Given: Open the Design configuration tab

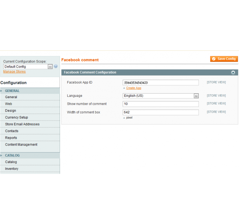Looking at the screenshot, I should pos(30,111).
